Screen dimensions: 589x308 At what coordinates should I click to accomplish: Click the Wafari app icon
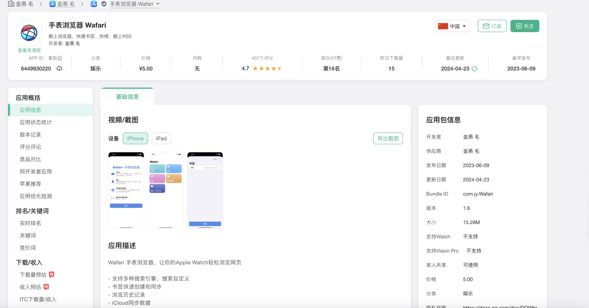[x=29, y=33]
